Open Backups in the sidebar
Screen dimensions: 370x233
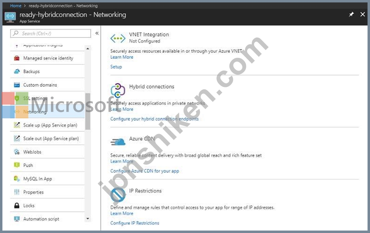click(47, 71)
